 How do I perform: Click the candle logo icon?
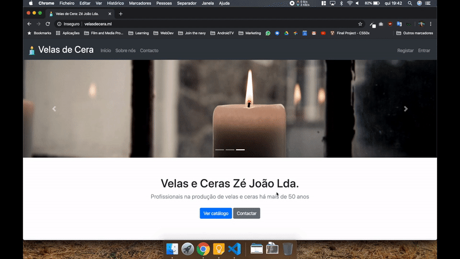pos(32,50)
